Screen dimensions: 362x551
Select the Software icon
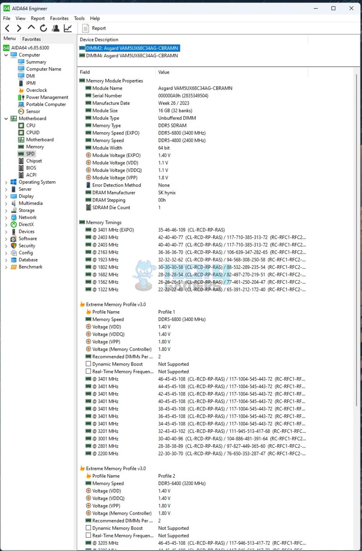[x=14, y=239]
